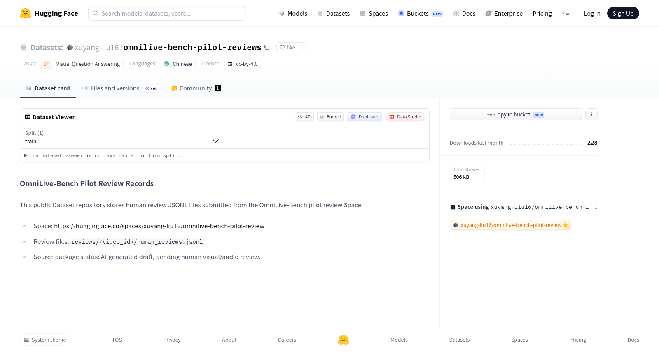Open Data Studio
This screenshot has width=659, height=354.
point(405,117)
